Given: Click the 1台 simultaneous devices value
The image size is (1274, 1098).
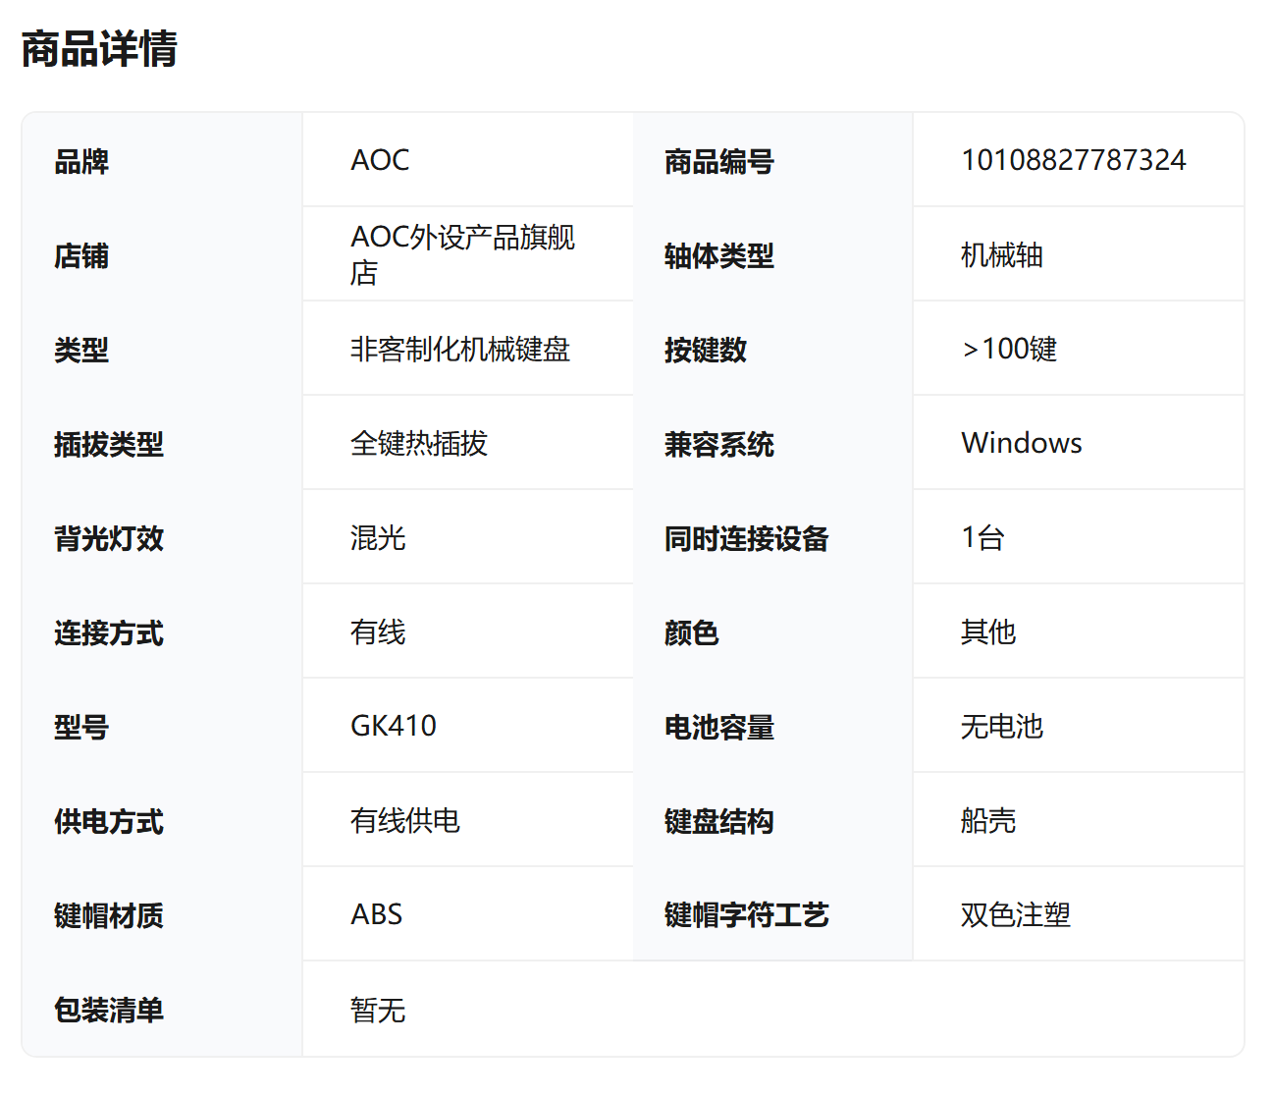Looking at the screenshot, I should pos(982,538).
